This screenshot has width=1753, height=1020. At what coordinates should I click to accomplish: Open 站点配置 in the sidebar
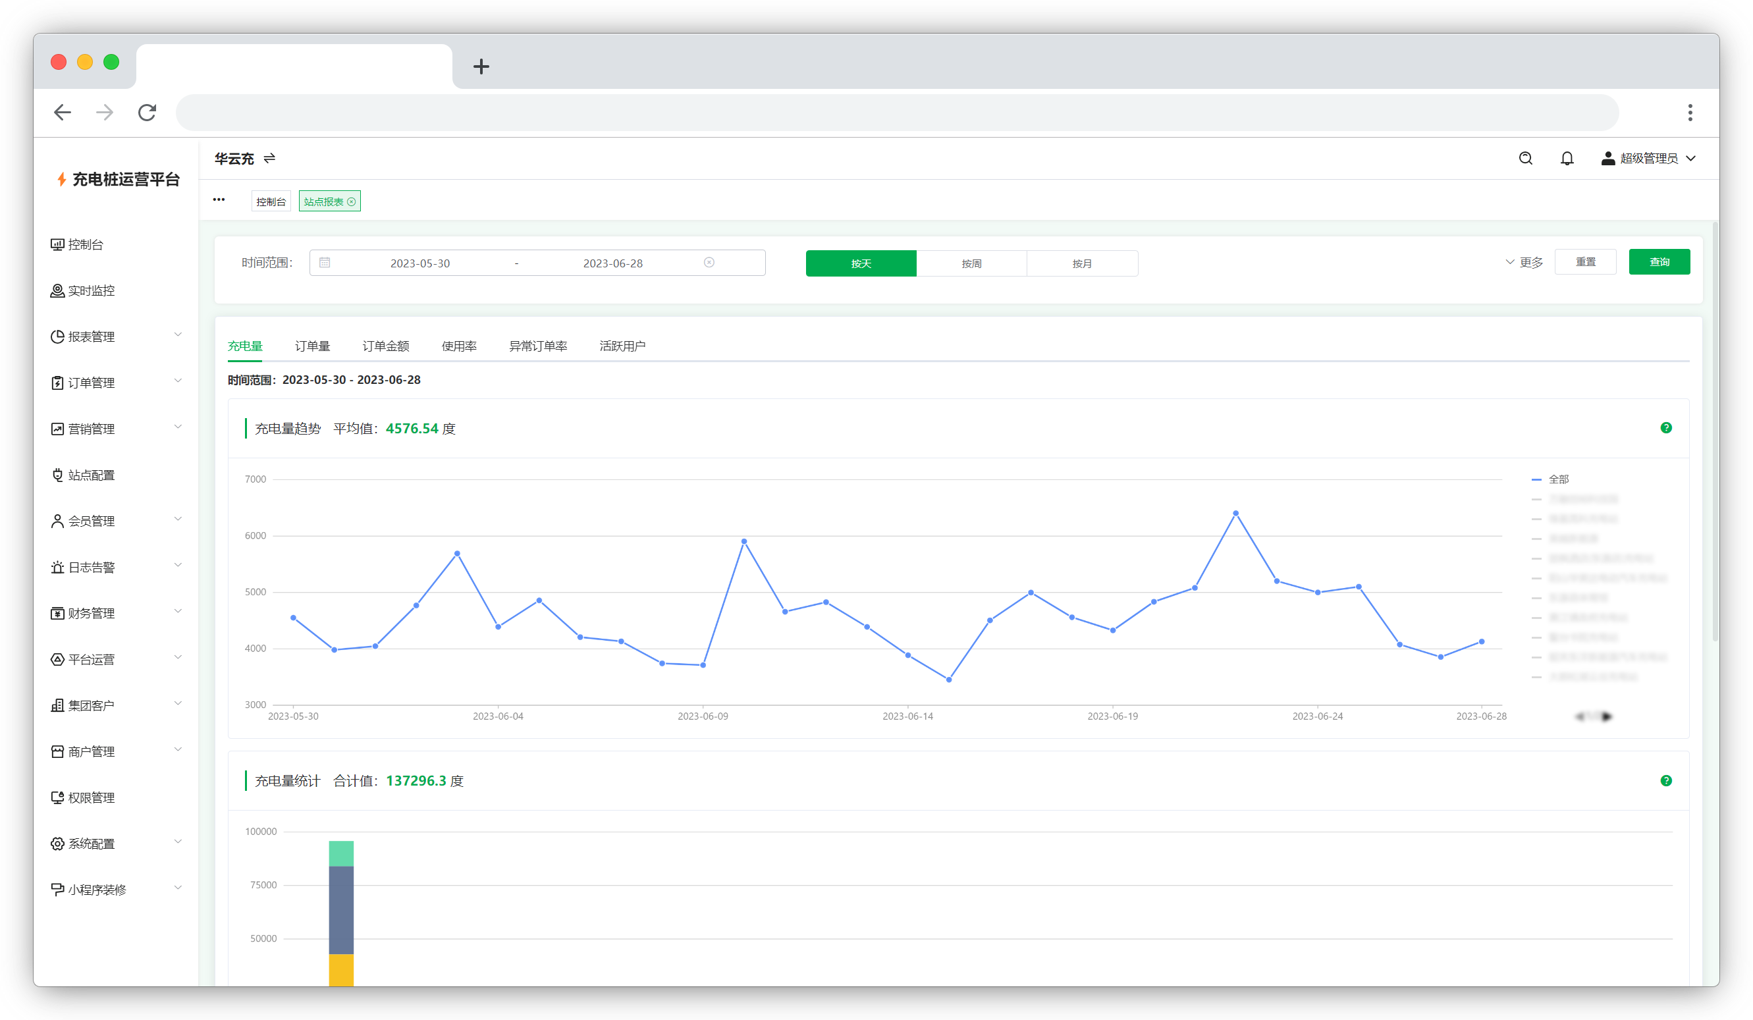(91, 475)
